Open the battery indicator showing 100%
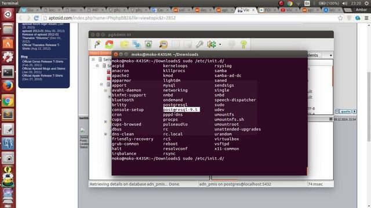The width and height of the screenshot is (371, 208). tap(329, 3)
